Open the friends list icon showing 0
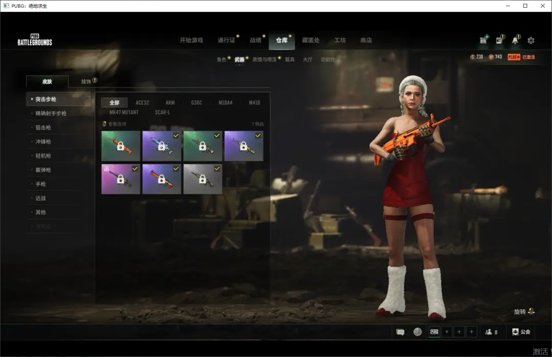Image resolution: width=552 pixels, height=357 pixels. (x=489, y=332)
